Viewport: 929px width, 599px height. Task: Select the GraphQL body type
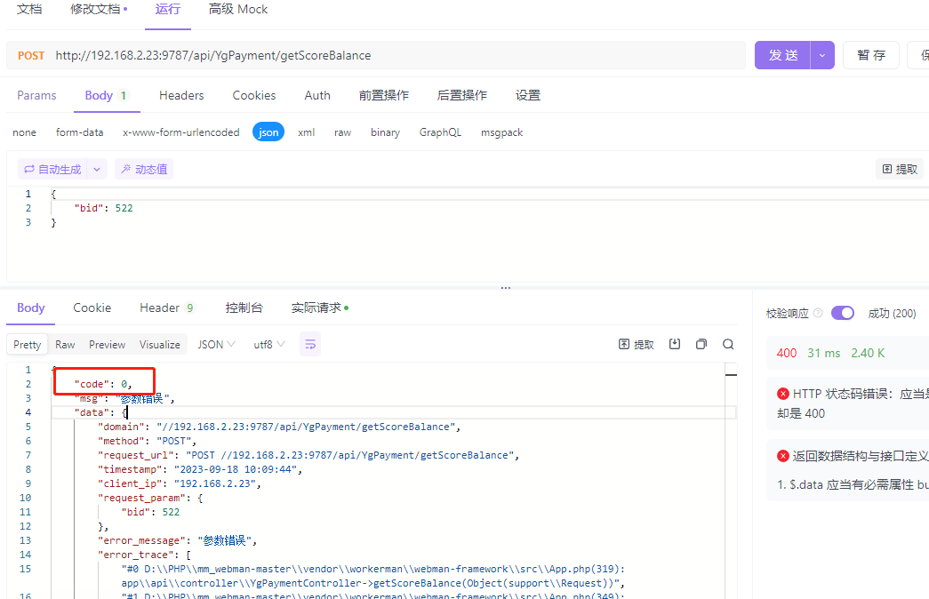[440, 132]
